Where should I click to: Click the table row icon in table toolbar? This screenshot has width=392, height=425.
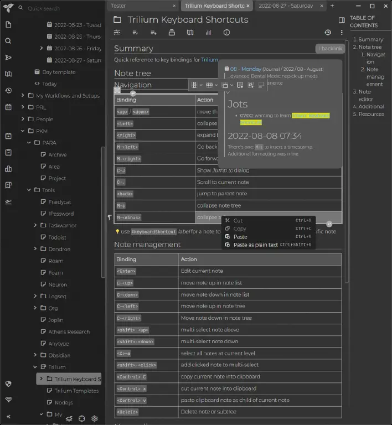(x=209, y=85)
